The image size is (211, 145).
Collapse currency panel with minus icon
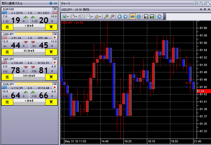tap(55, 3)
